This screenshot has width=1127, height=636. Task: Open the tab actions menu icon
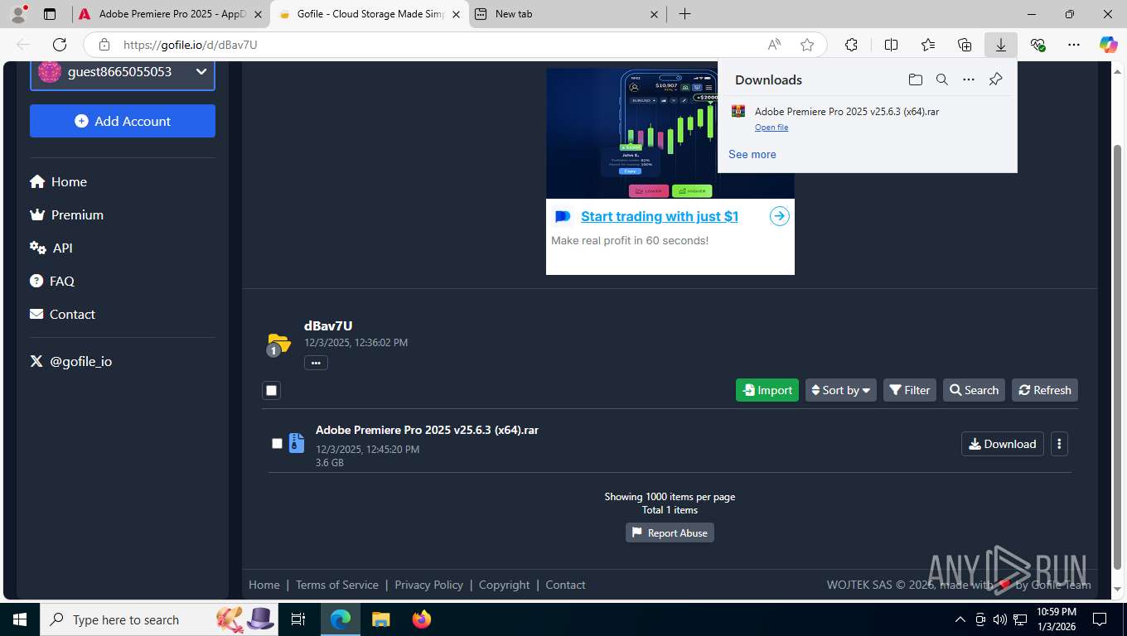click(x=50, y=14)
